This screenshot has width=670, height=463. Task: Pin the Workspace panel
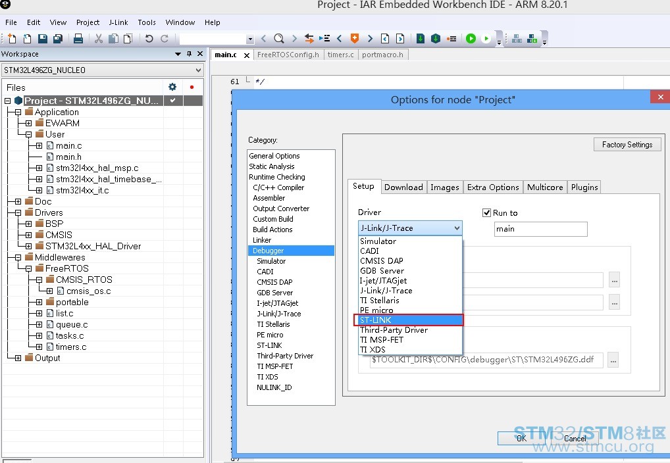point(190,54)
